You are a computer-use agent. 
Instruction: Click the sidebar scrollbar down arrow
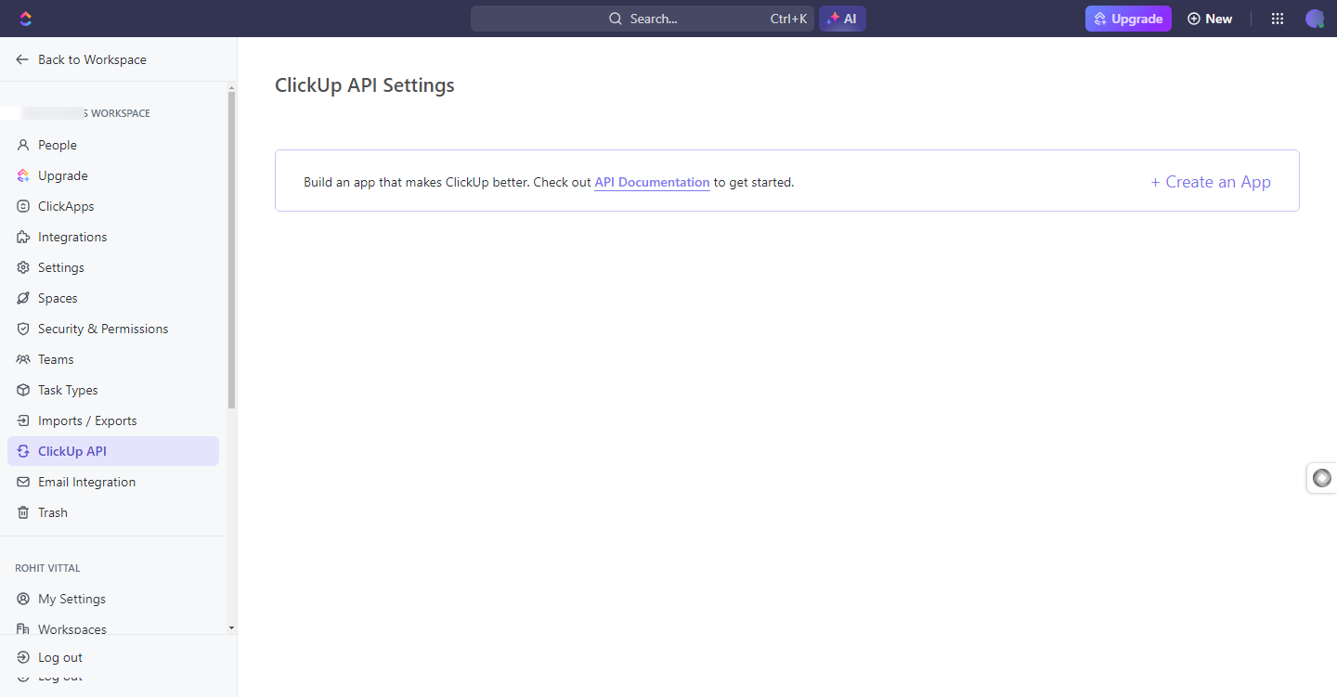click(x=231, y=628)
